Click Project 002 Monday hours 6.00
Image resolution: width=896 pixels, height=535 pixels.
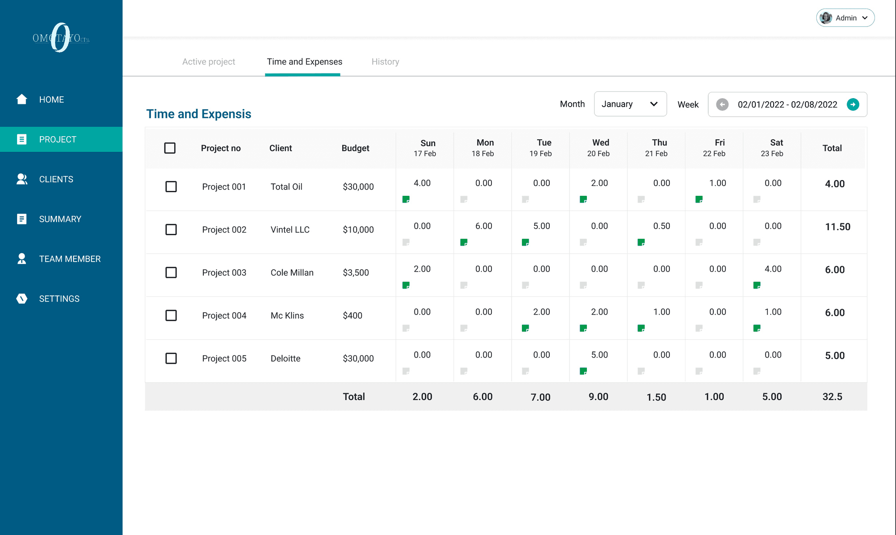483,226
